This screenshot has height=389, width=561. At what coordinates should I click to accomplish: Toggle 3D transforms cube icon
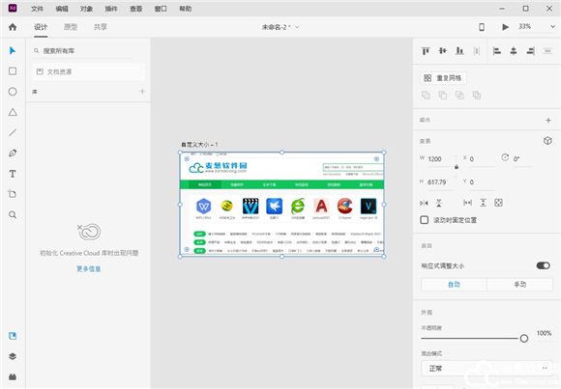[547, 141]
